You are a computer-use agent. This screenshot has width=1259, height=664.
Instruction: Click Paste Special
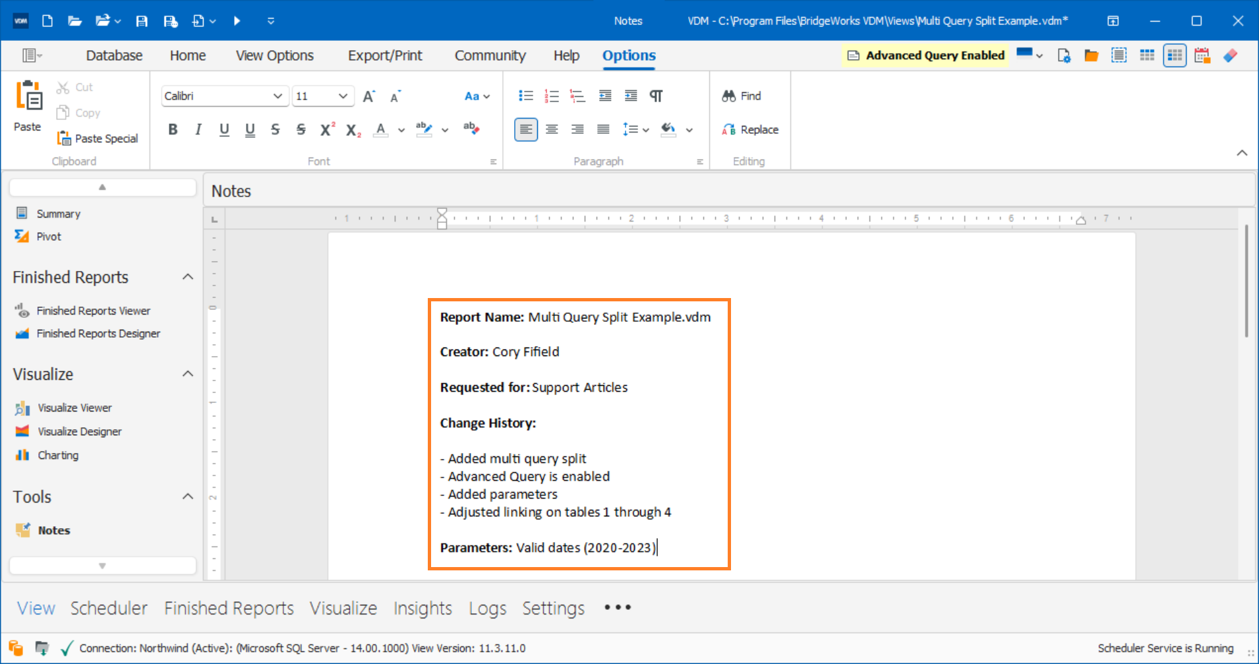click(98, 138)
